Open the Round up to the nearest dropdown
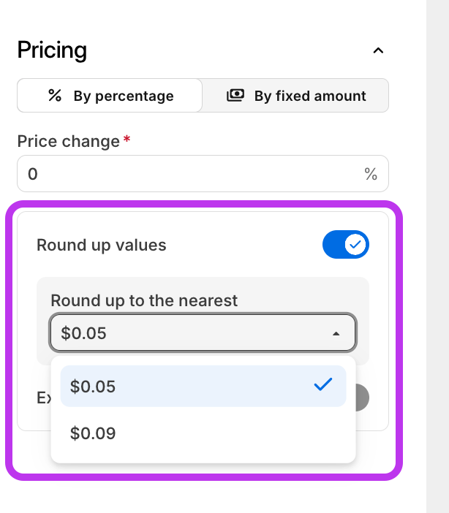The height and width of the screenshot is (513, 449). tap(203, 333)
